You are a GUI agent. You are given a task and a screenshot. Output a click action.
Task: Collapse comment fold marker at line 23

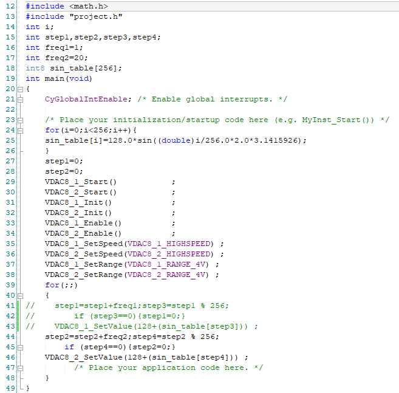[x=21, y=120]
